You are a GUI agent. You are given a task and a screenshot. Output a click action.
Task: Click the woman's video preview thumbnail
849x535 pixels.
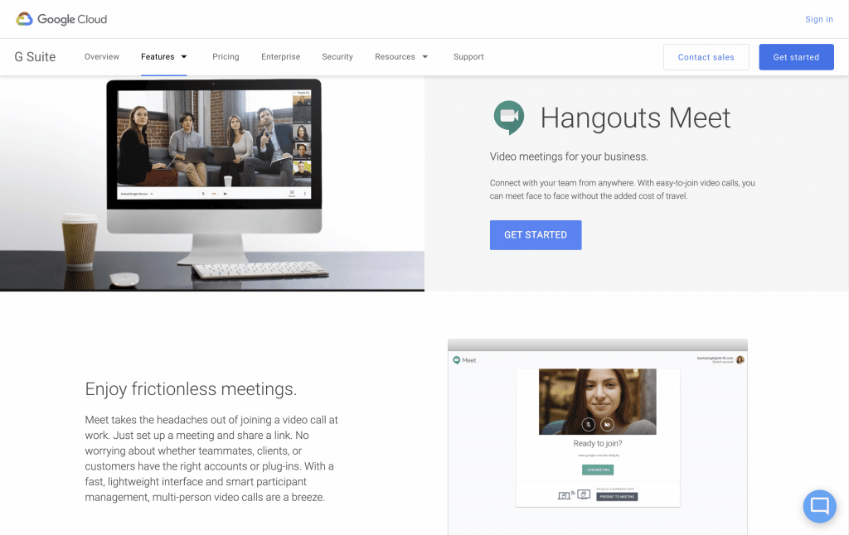(597, 402)
